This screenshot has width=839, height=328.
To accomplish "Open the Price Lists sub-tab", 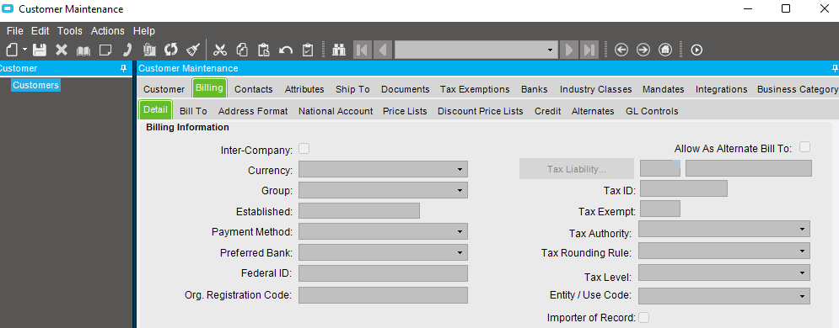I will 405,111.
